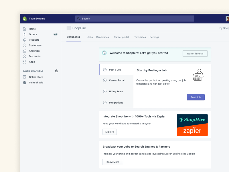Click the Customers person icon
Viewport: 229px width, 172px height.
coord(25,45)
